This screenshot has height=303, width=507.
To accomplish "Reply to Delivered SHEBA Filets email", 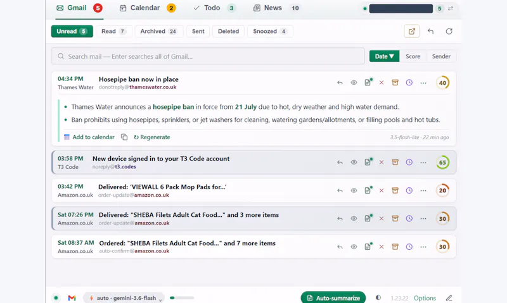I will (x=340, y=218).
